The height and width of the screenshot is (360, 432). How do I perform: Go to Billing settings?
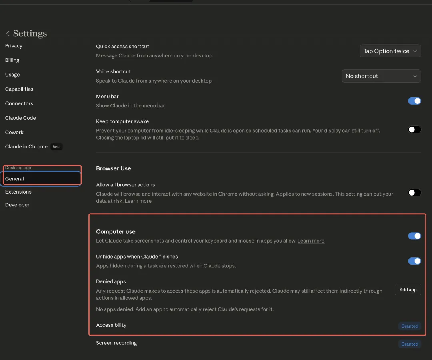pos(12,60)
